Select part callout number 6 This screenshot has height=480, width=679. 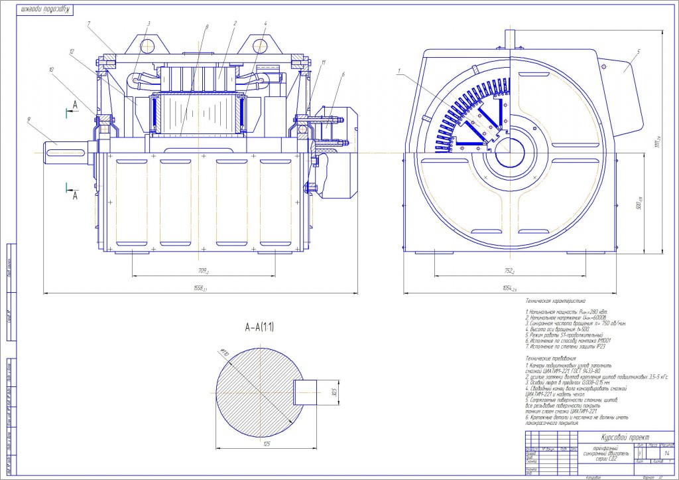(343, 74)
